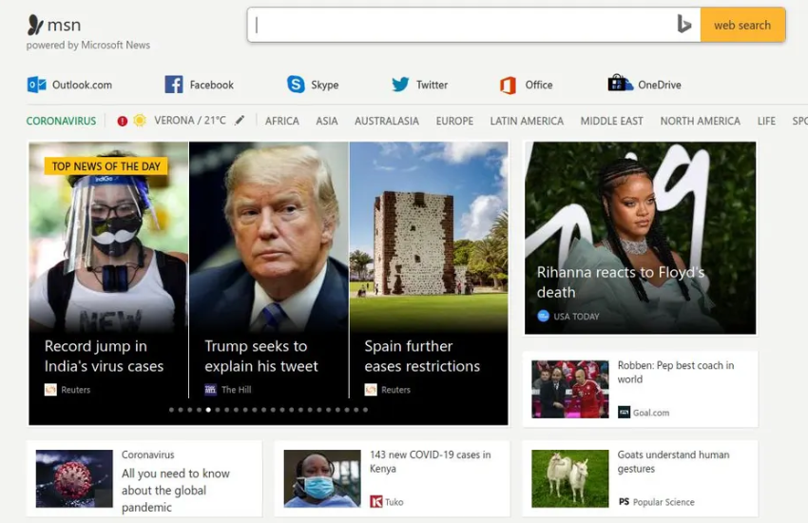This screenshot has height=523, width=808.
Task: Click the Spain stone tower image
Action: (x=428, y=237)
